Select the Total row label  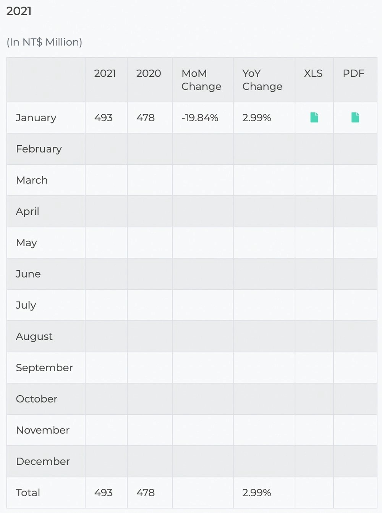(x=28, y=493)
